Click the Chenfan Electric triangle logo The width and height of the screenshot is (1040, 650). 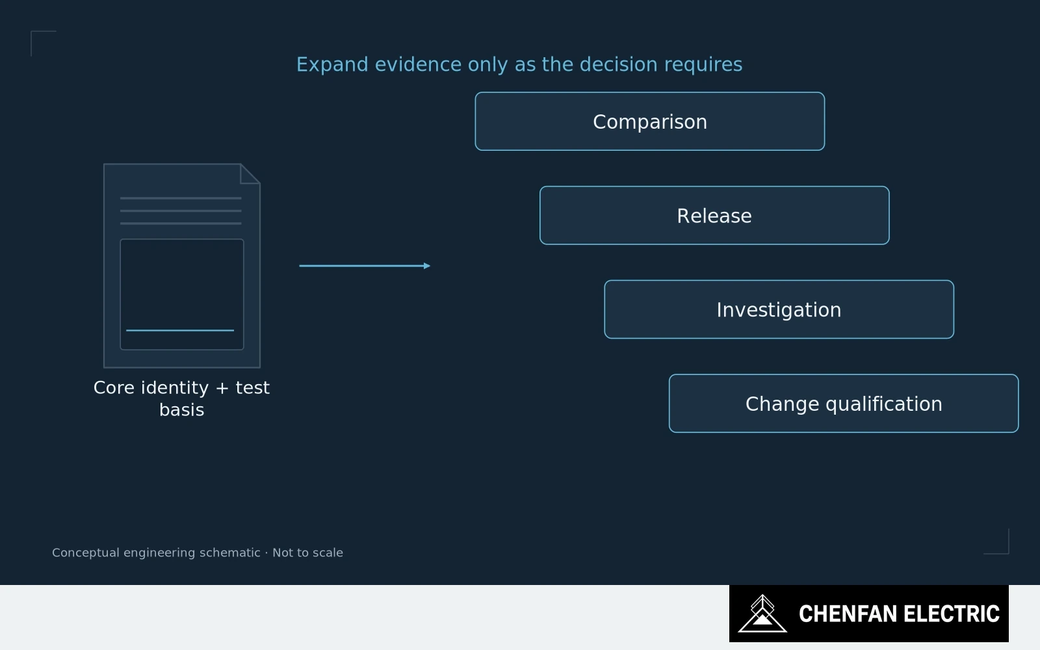pos(762,614)
